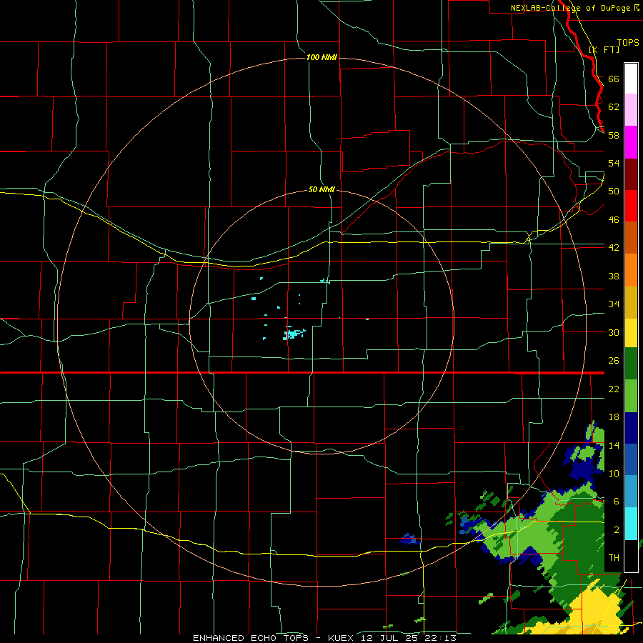The image size is (643, 643).
Task: Click the isolated navy blue echo cell
Action: 409,539
